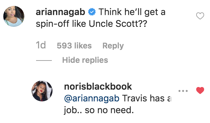Image resolution: width=210 pixels, height=123 pixels.
Task: Like ariannagab's comment with the heart outline
Action: click(x=200, y=16)
